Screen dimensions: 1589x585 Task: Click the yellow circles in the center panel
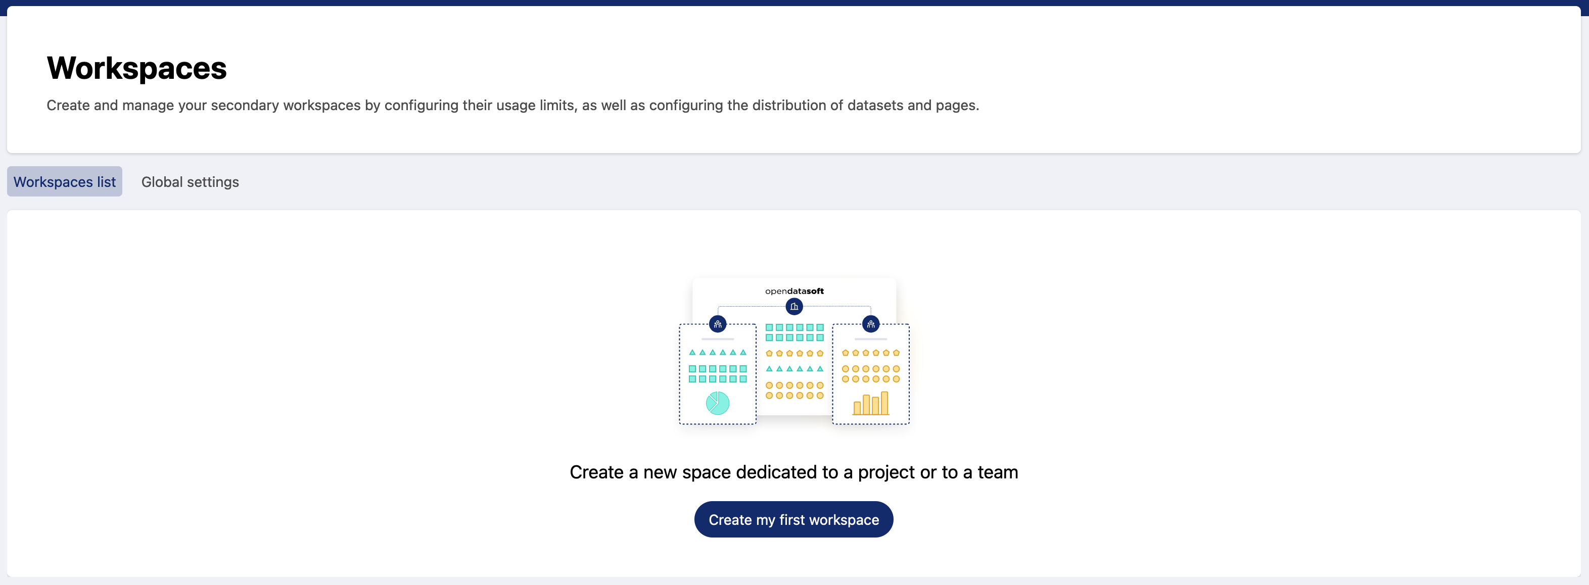pos(794,390)
